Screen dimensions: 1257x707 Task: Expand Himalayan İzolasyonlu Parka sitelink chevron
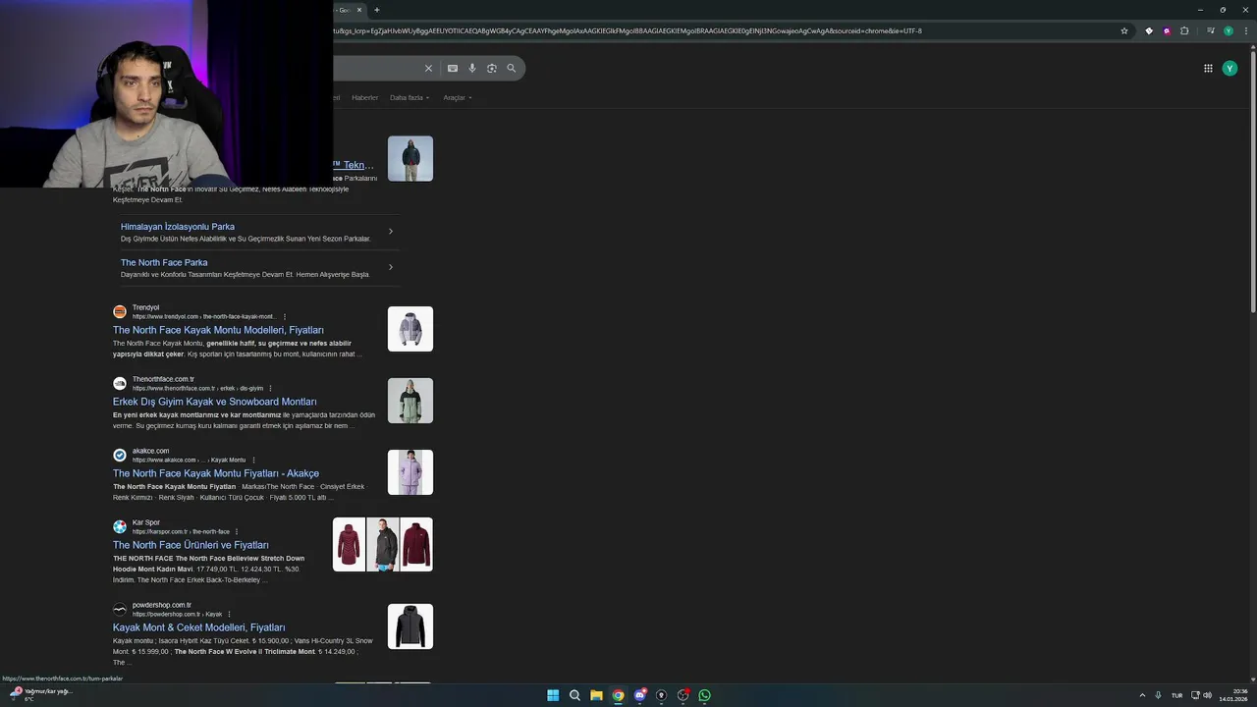[391, 232]
